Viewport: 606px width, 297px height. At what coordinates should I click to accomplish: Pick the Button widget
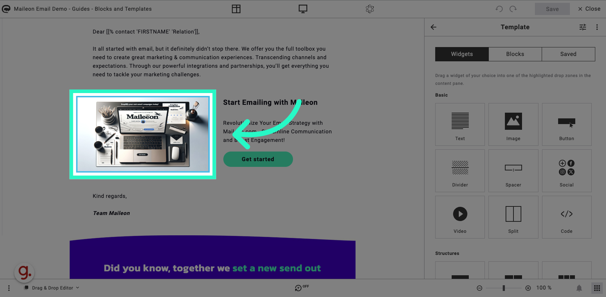(x=567, y=124)
